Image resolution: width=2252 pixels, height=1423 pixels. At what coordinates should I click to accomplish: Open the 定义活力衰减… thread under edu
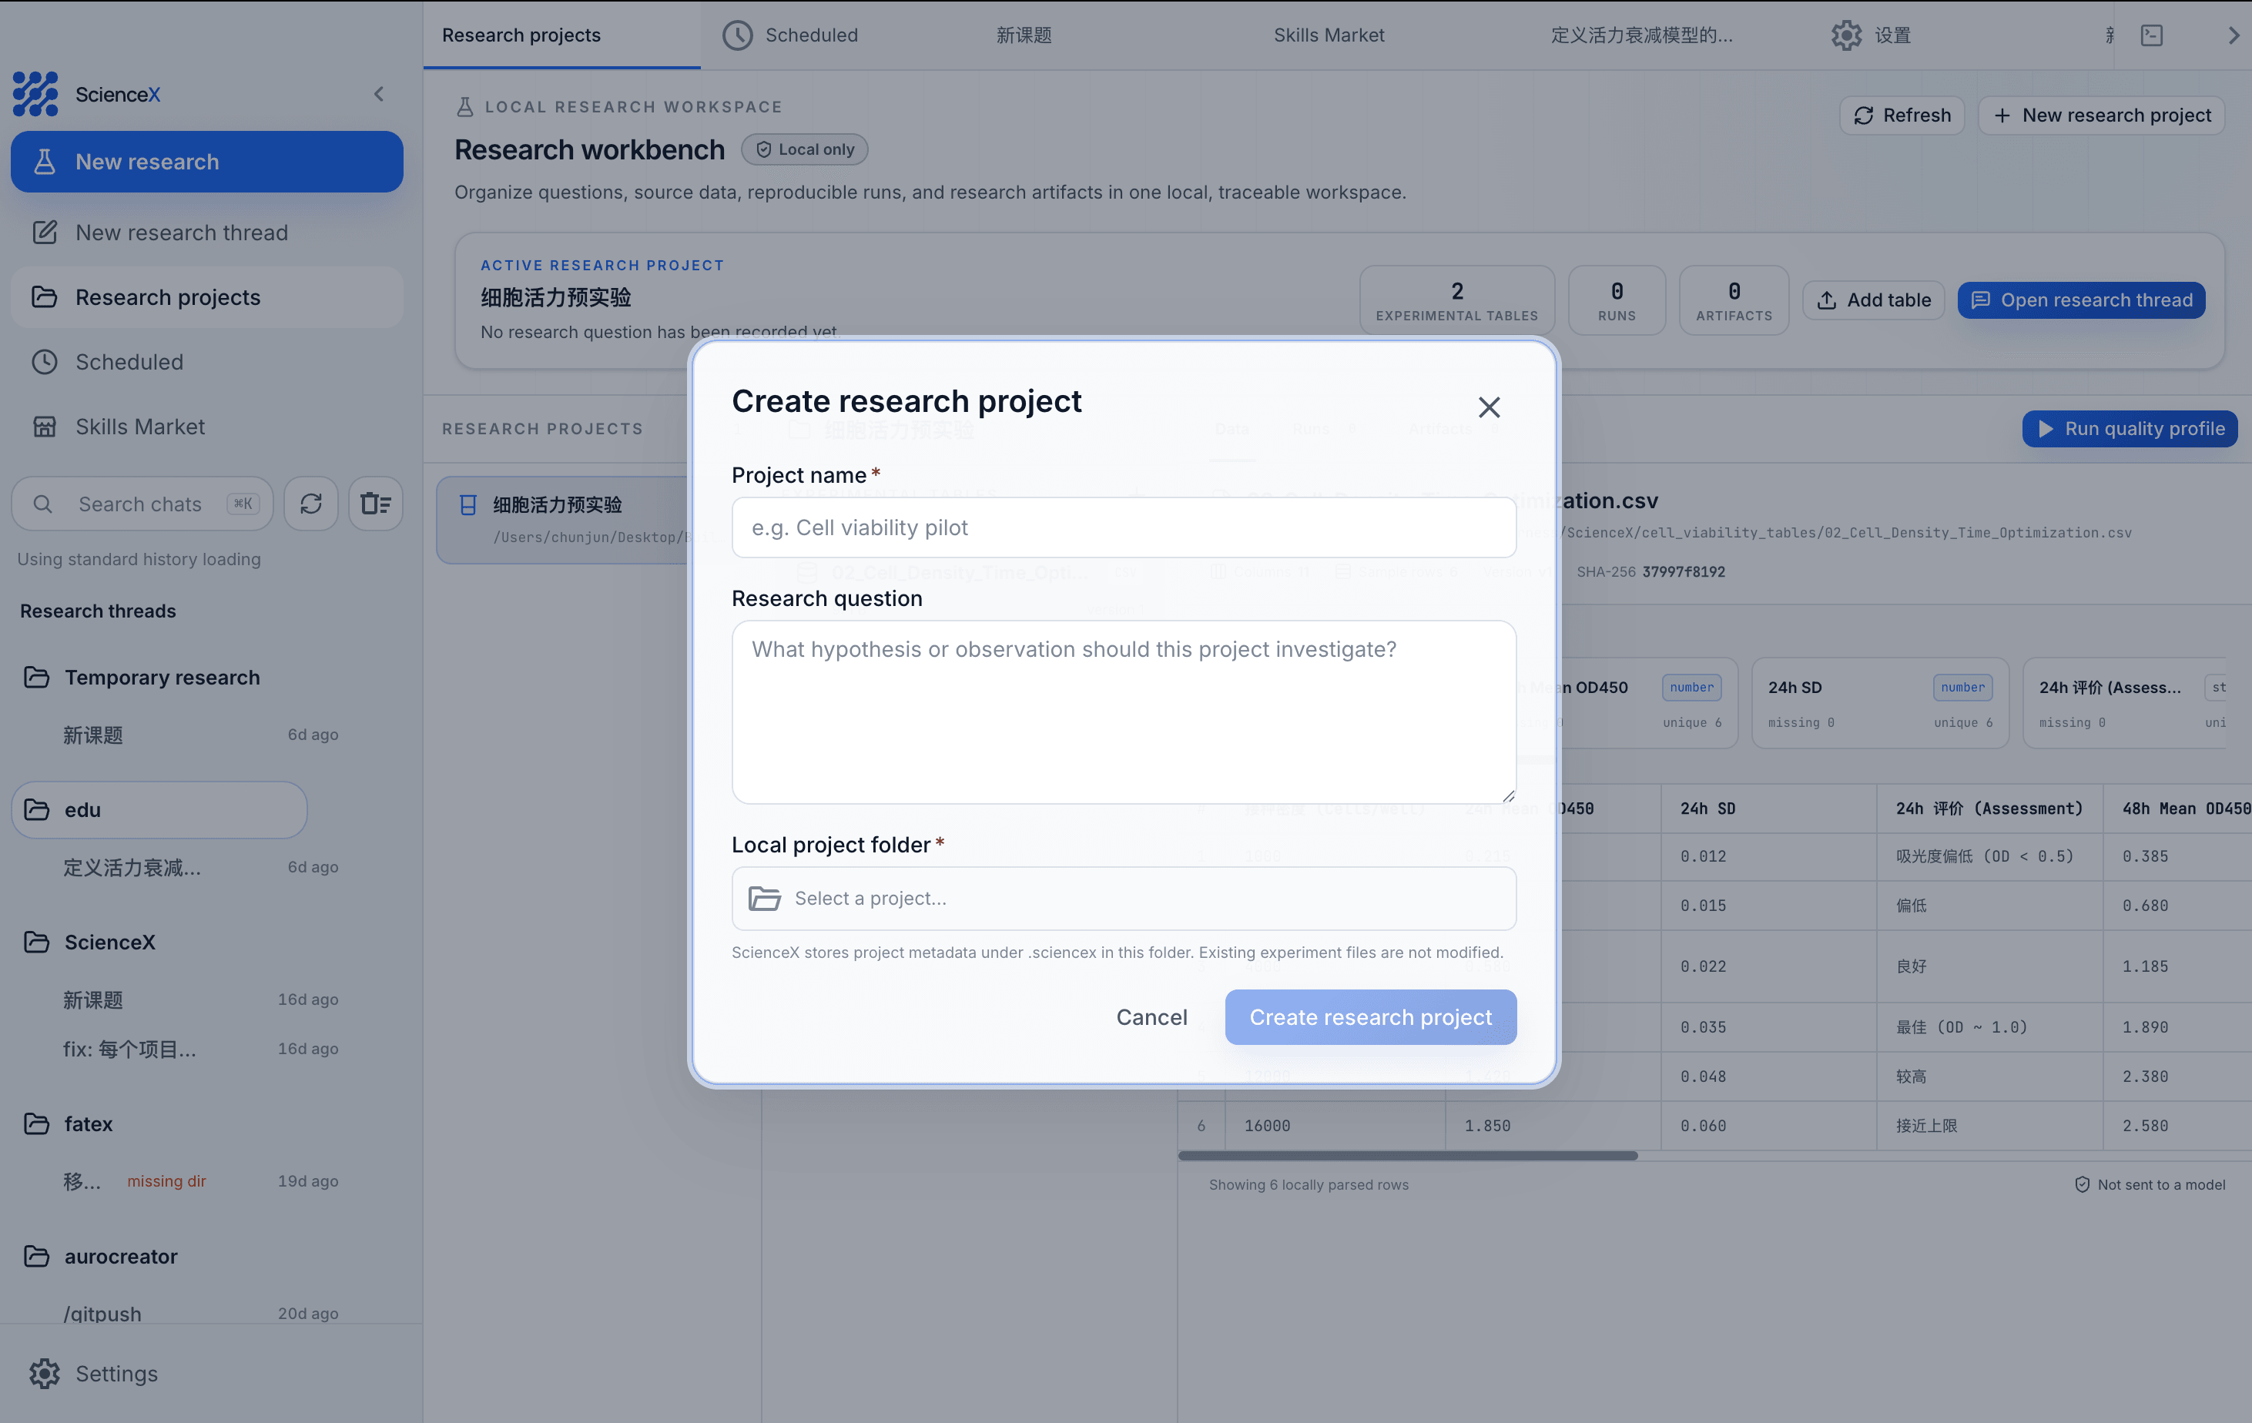[x=201, y=867]
